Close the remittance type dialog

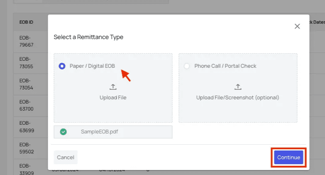[x=297, y=26]
